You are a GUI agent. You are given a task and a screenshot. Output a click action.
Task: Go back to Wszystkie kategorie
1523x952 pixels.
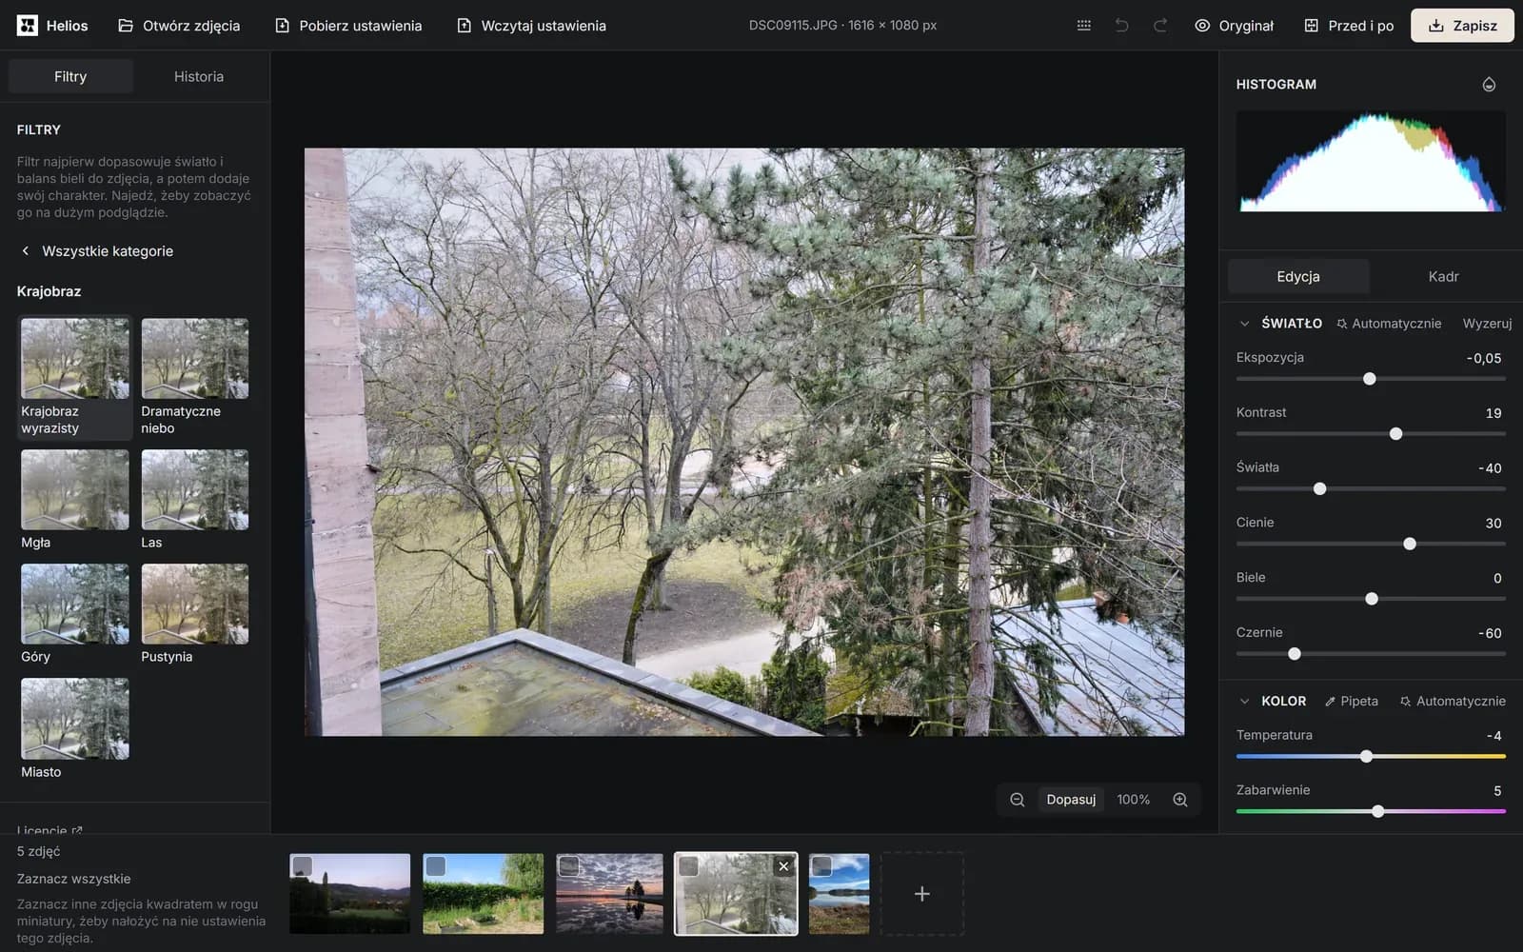pyautogui.click(x=96, y=251)
